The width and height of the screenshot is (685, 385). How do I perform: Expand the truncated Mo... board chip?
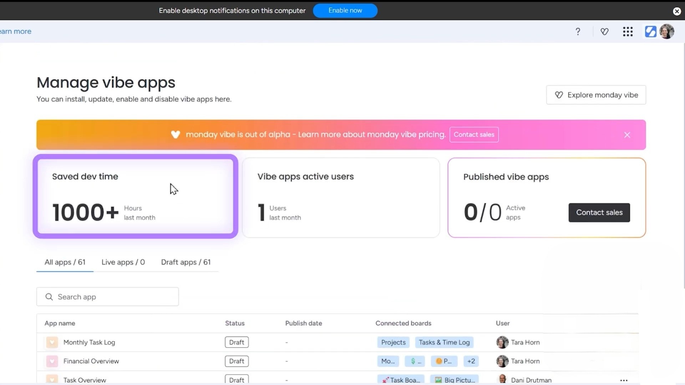(388, 361)
